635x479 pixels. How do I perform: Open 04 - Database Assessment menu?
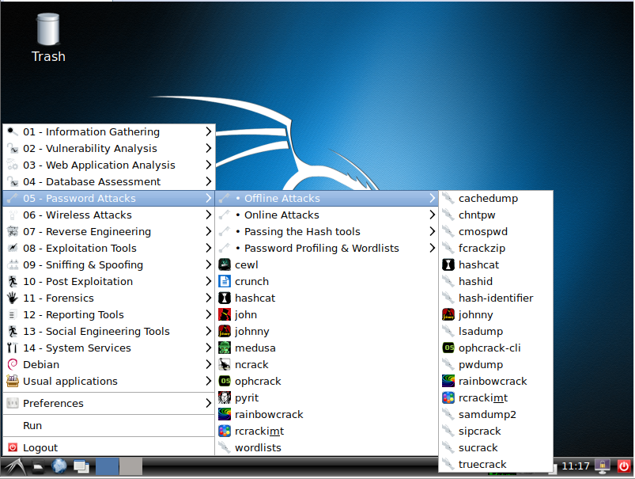point(109,182)
